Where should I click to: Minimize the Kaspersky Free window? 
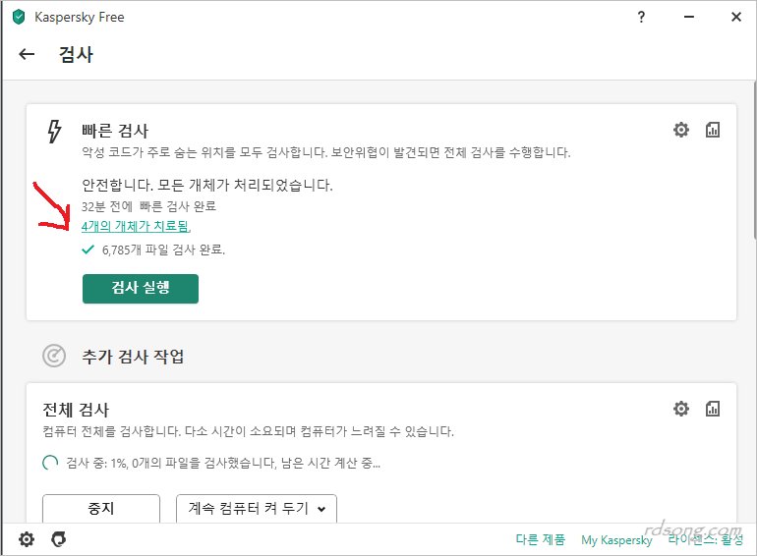(687, 17)
